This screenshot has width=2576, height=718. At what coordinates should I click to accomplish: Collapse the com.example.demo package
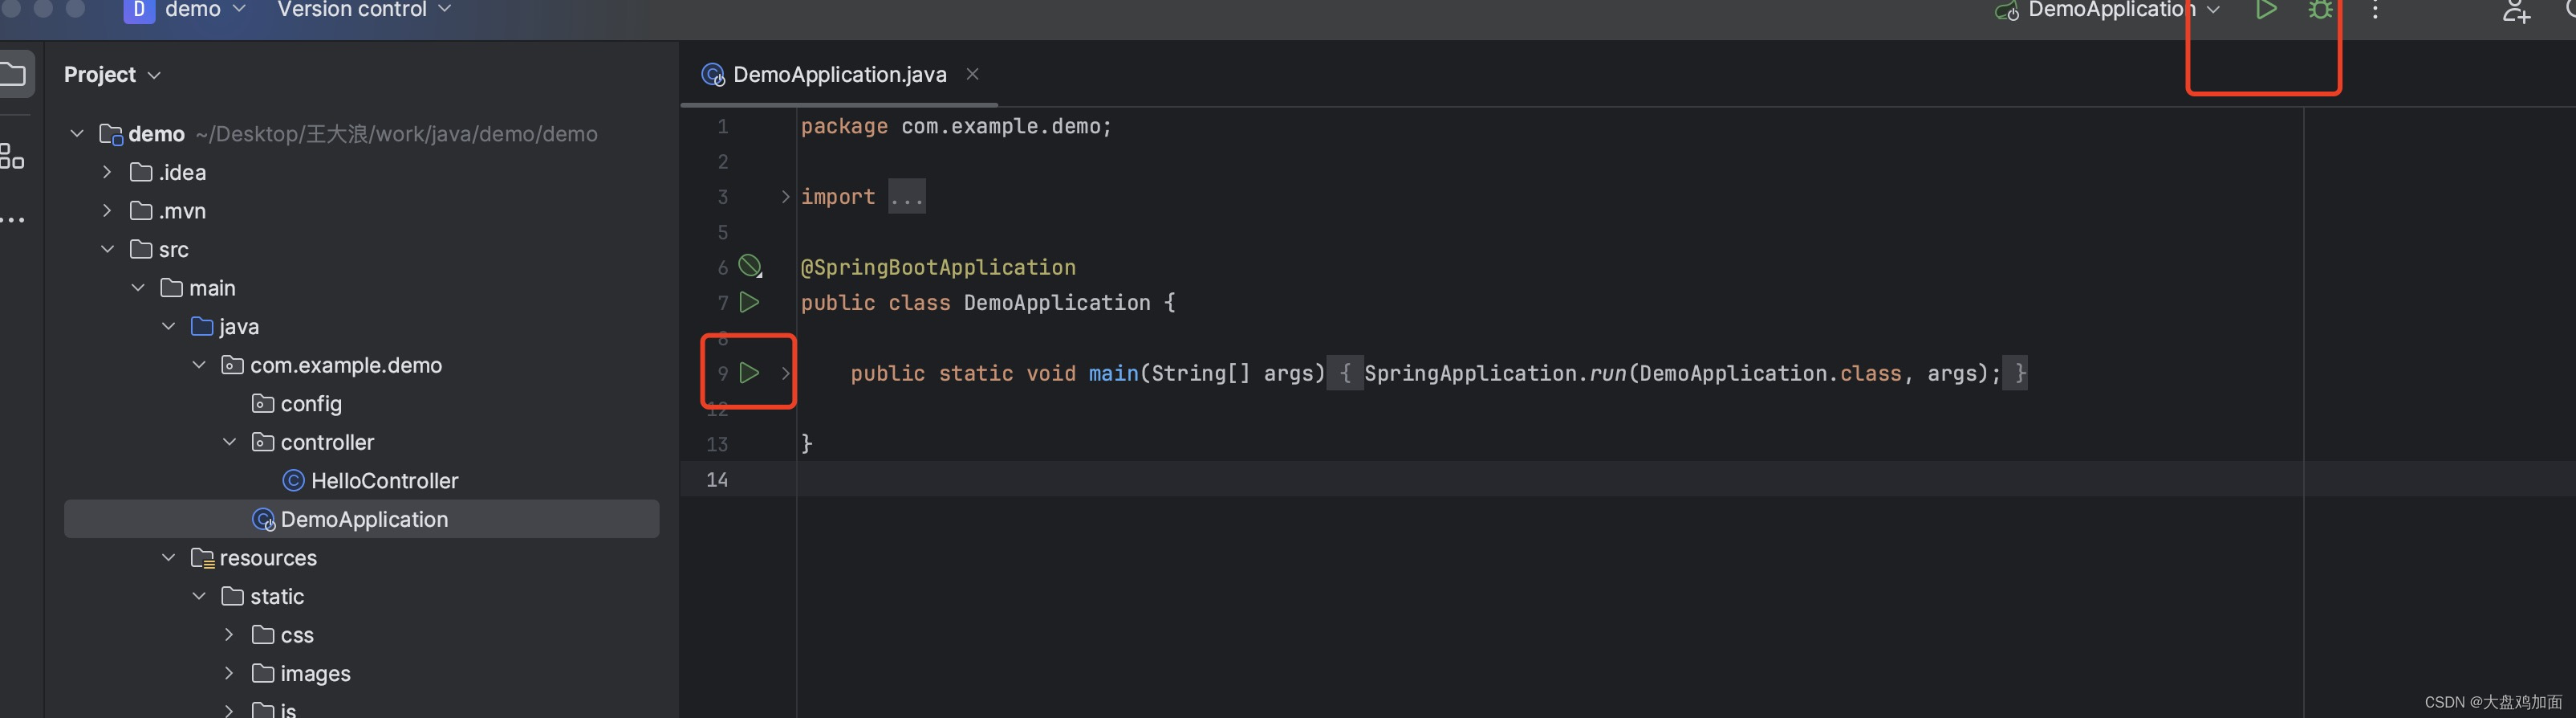(x=199, y=365)
